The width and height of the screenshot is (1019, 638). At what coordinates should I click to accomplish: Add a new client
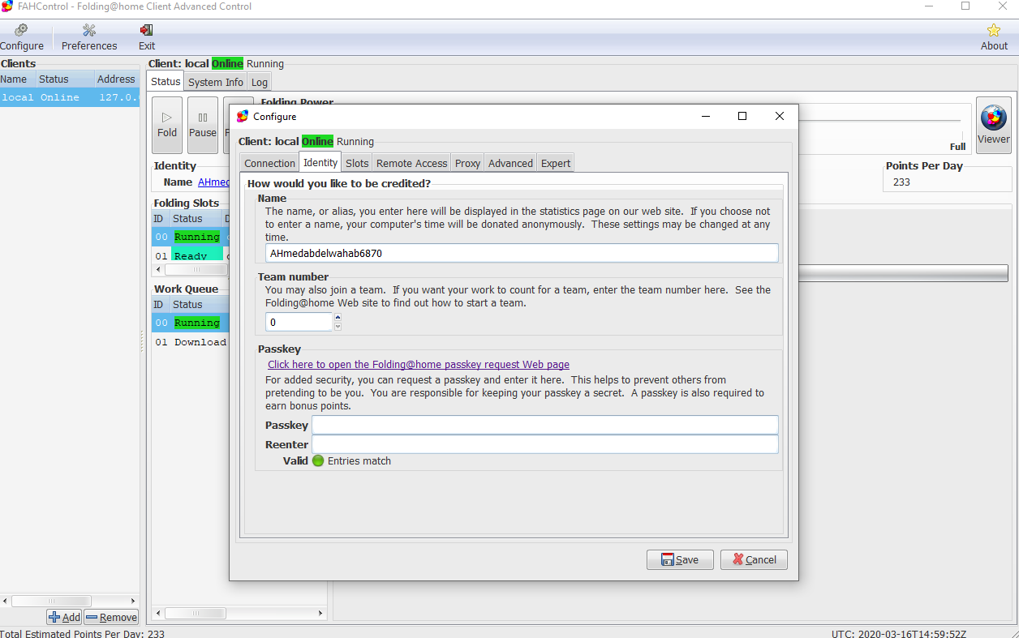pos(64,617)
